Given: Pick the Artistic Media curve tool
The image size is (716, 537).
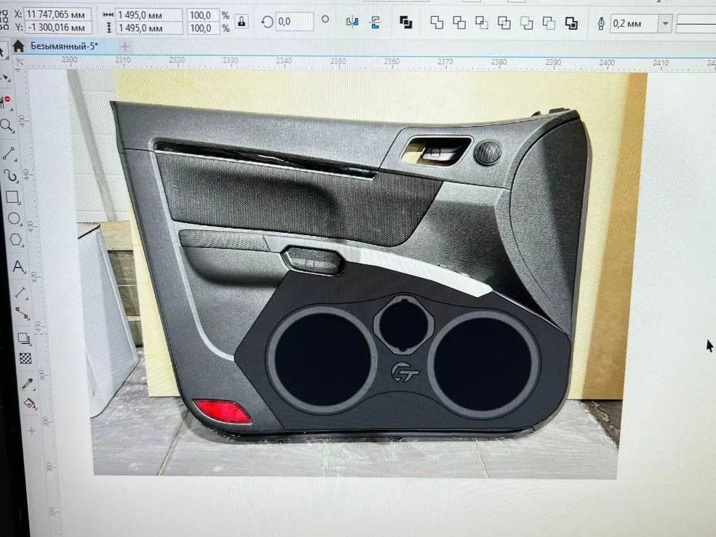Looking at the screenshot, I should [11, 175].
